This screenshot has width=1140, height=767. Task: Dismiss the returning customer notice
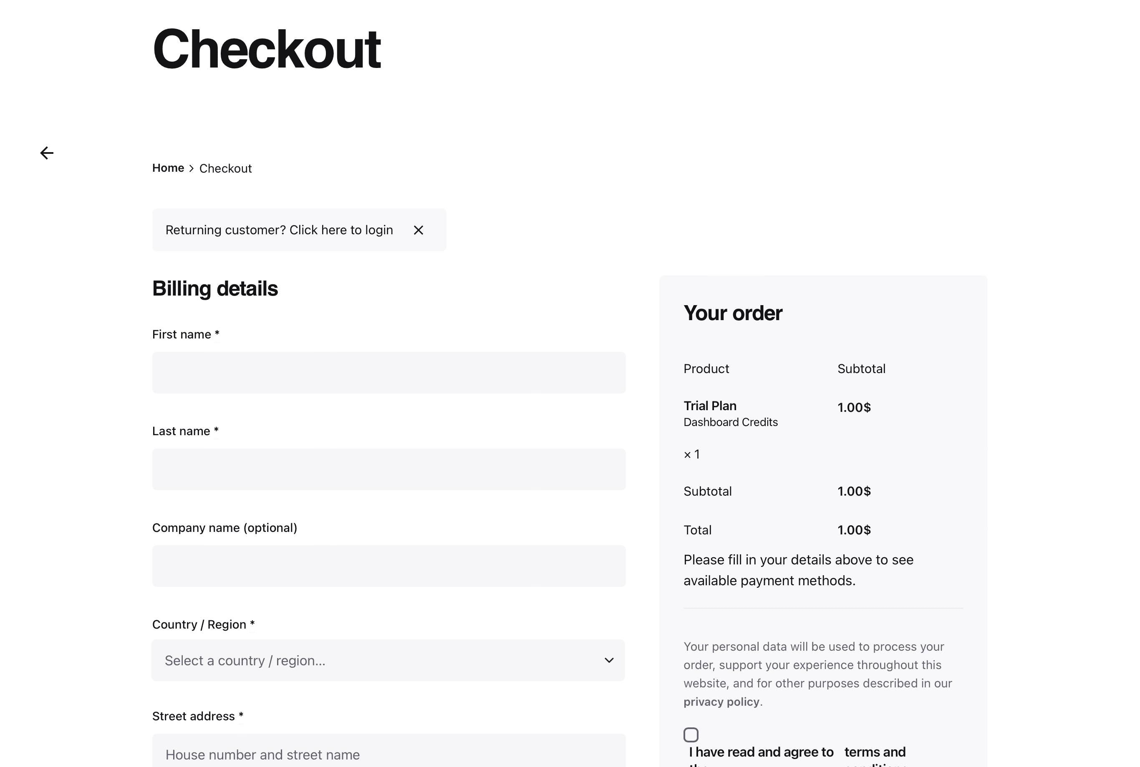pyautogui.click(x=419, y=230)
